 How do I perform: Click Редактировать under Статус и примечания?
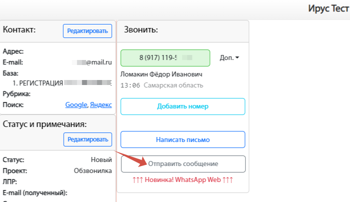(x=87, y=139)
